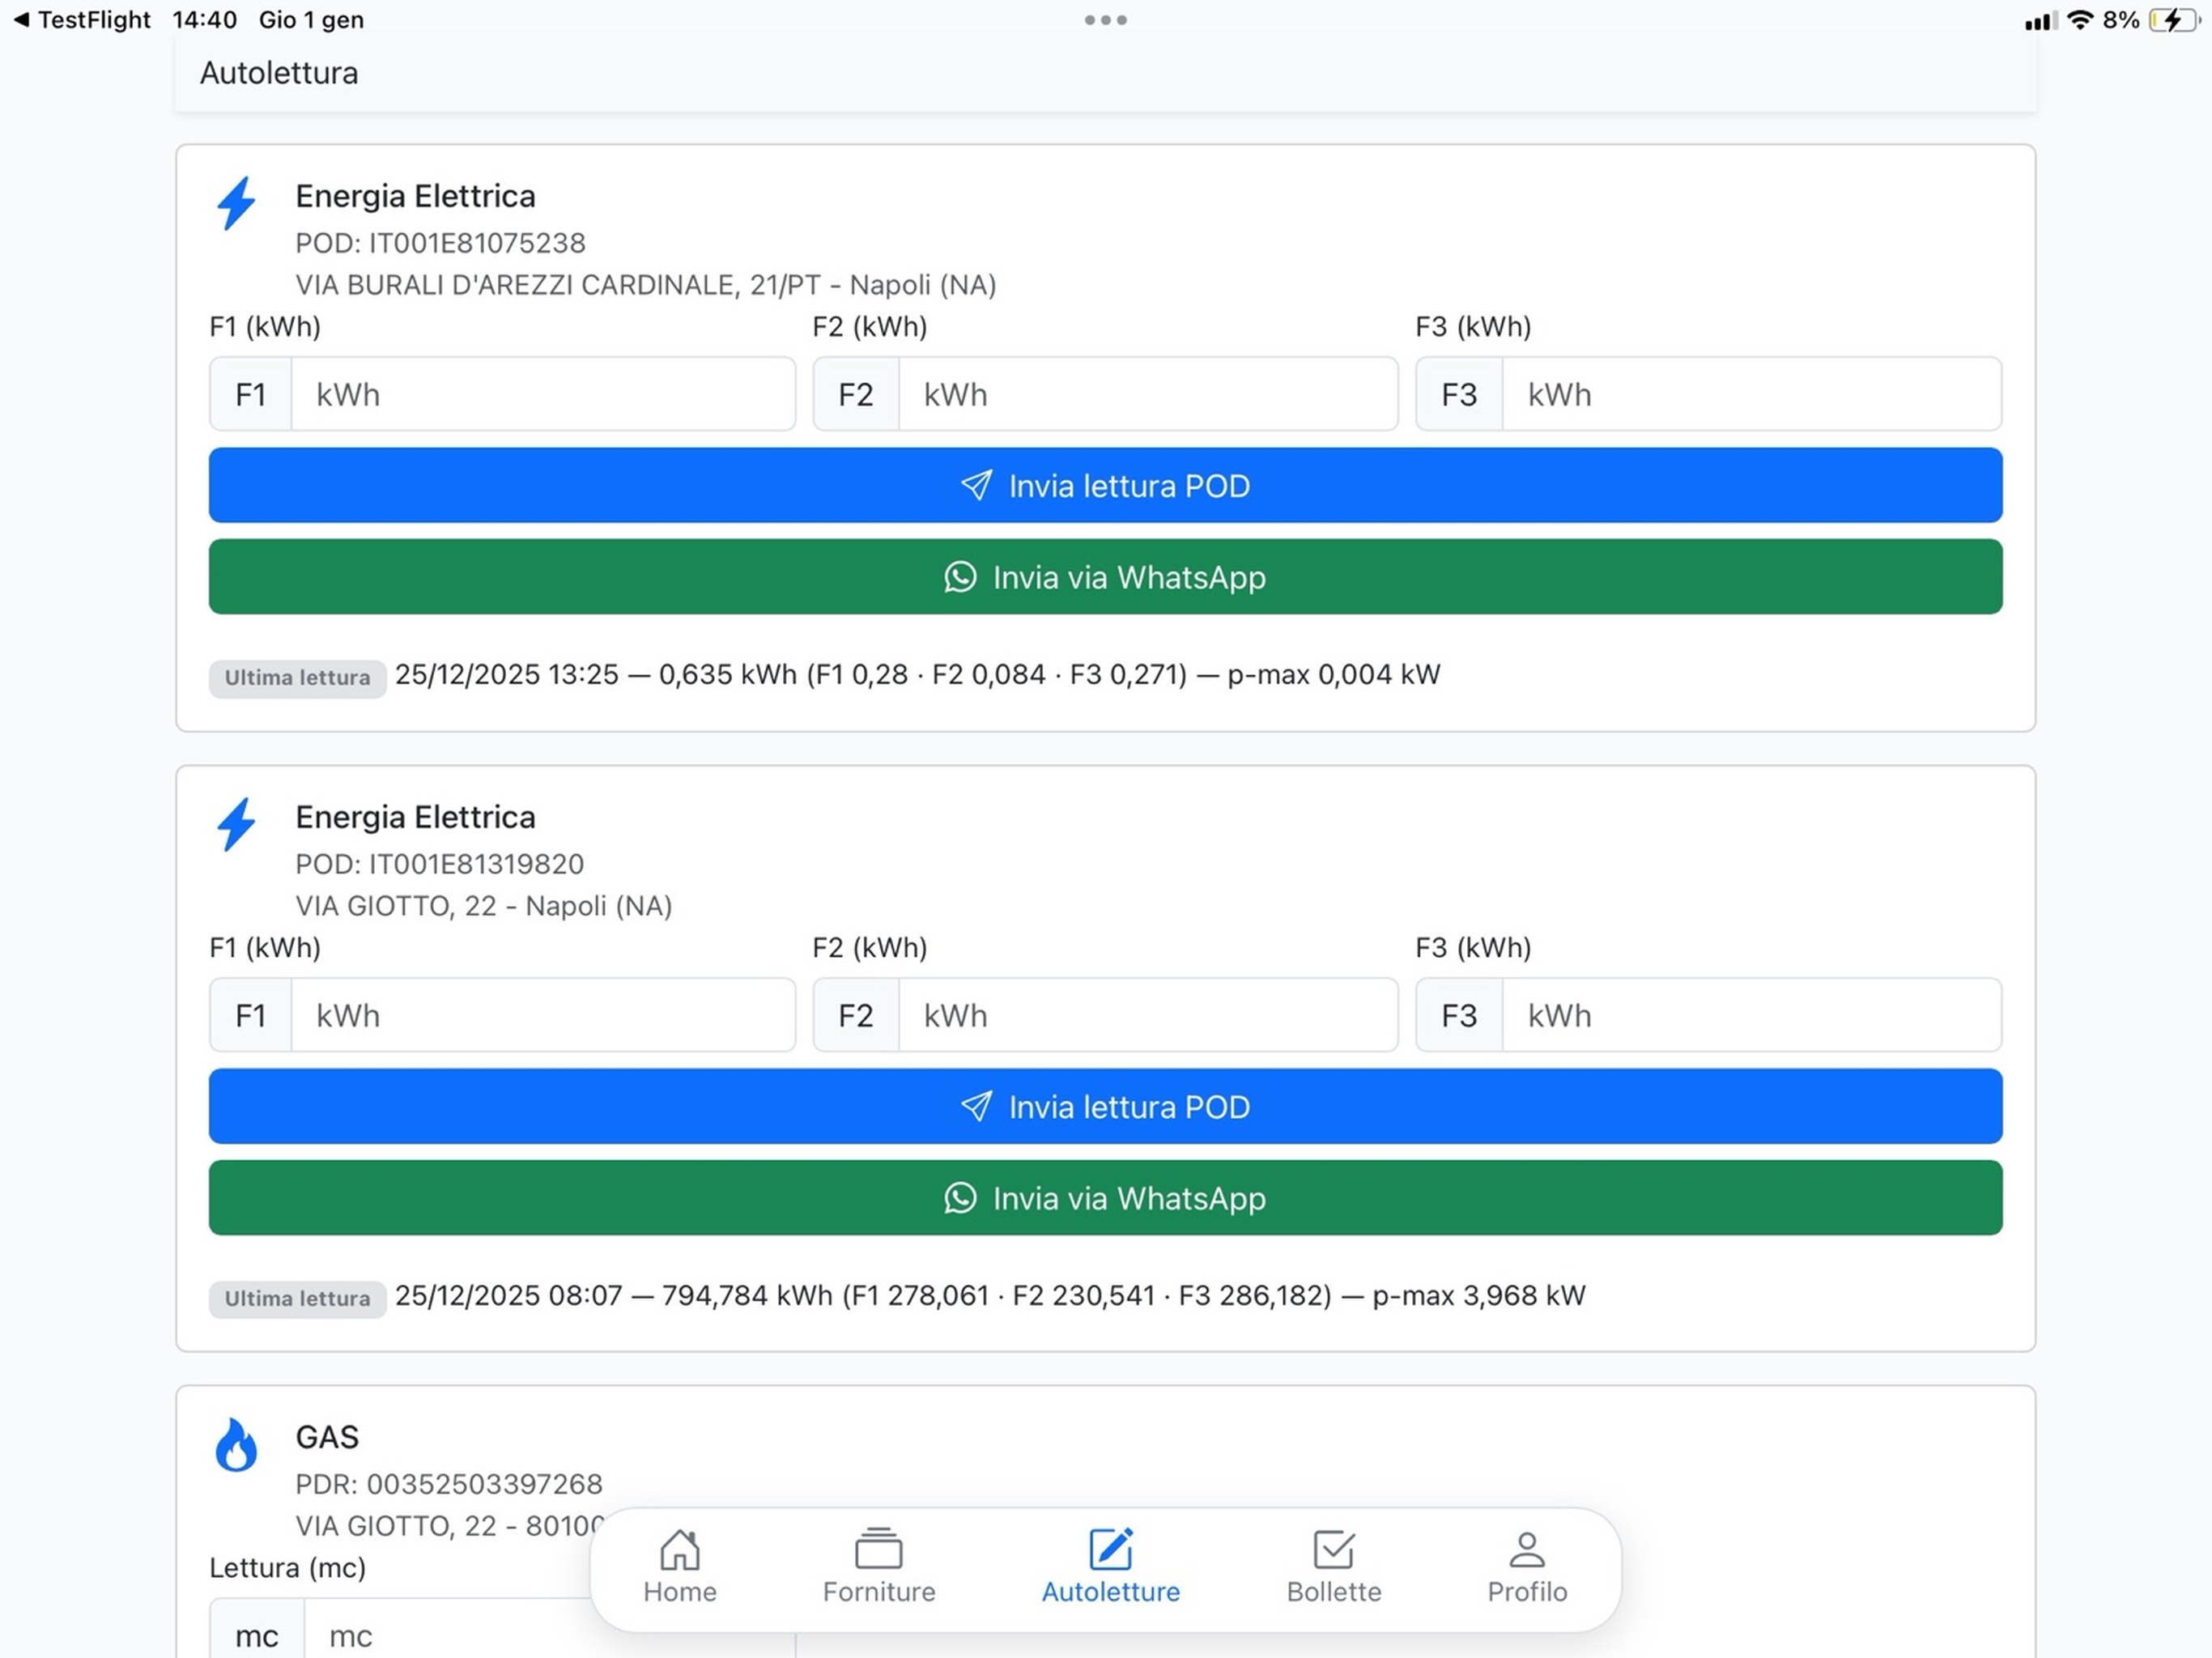Tap the lightning bolt icon for POD IT001E81075238
Image resolution: width=2212 pixels, height=1658 pixels.
click(x=237, y=204)
